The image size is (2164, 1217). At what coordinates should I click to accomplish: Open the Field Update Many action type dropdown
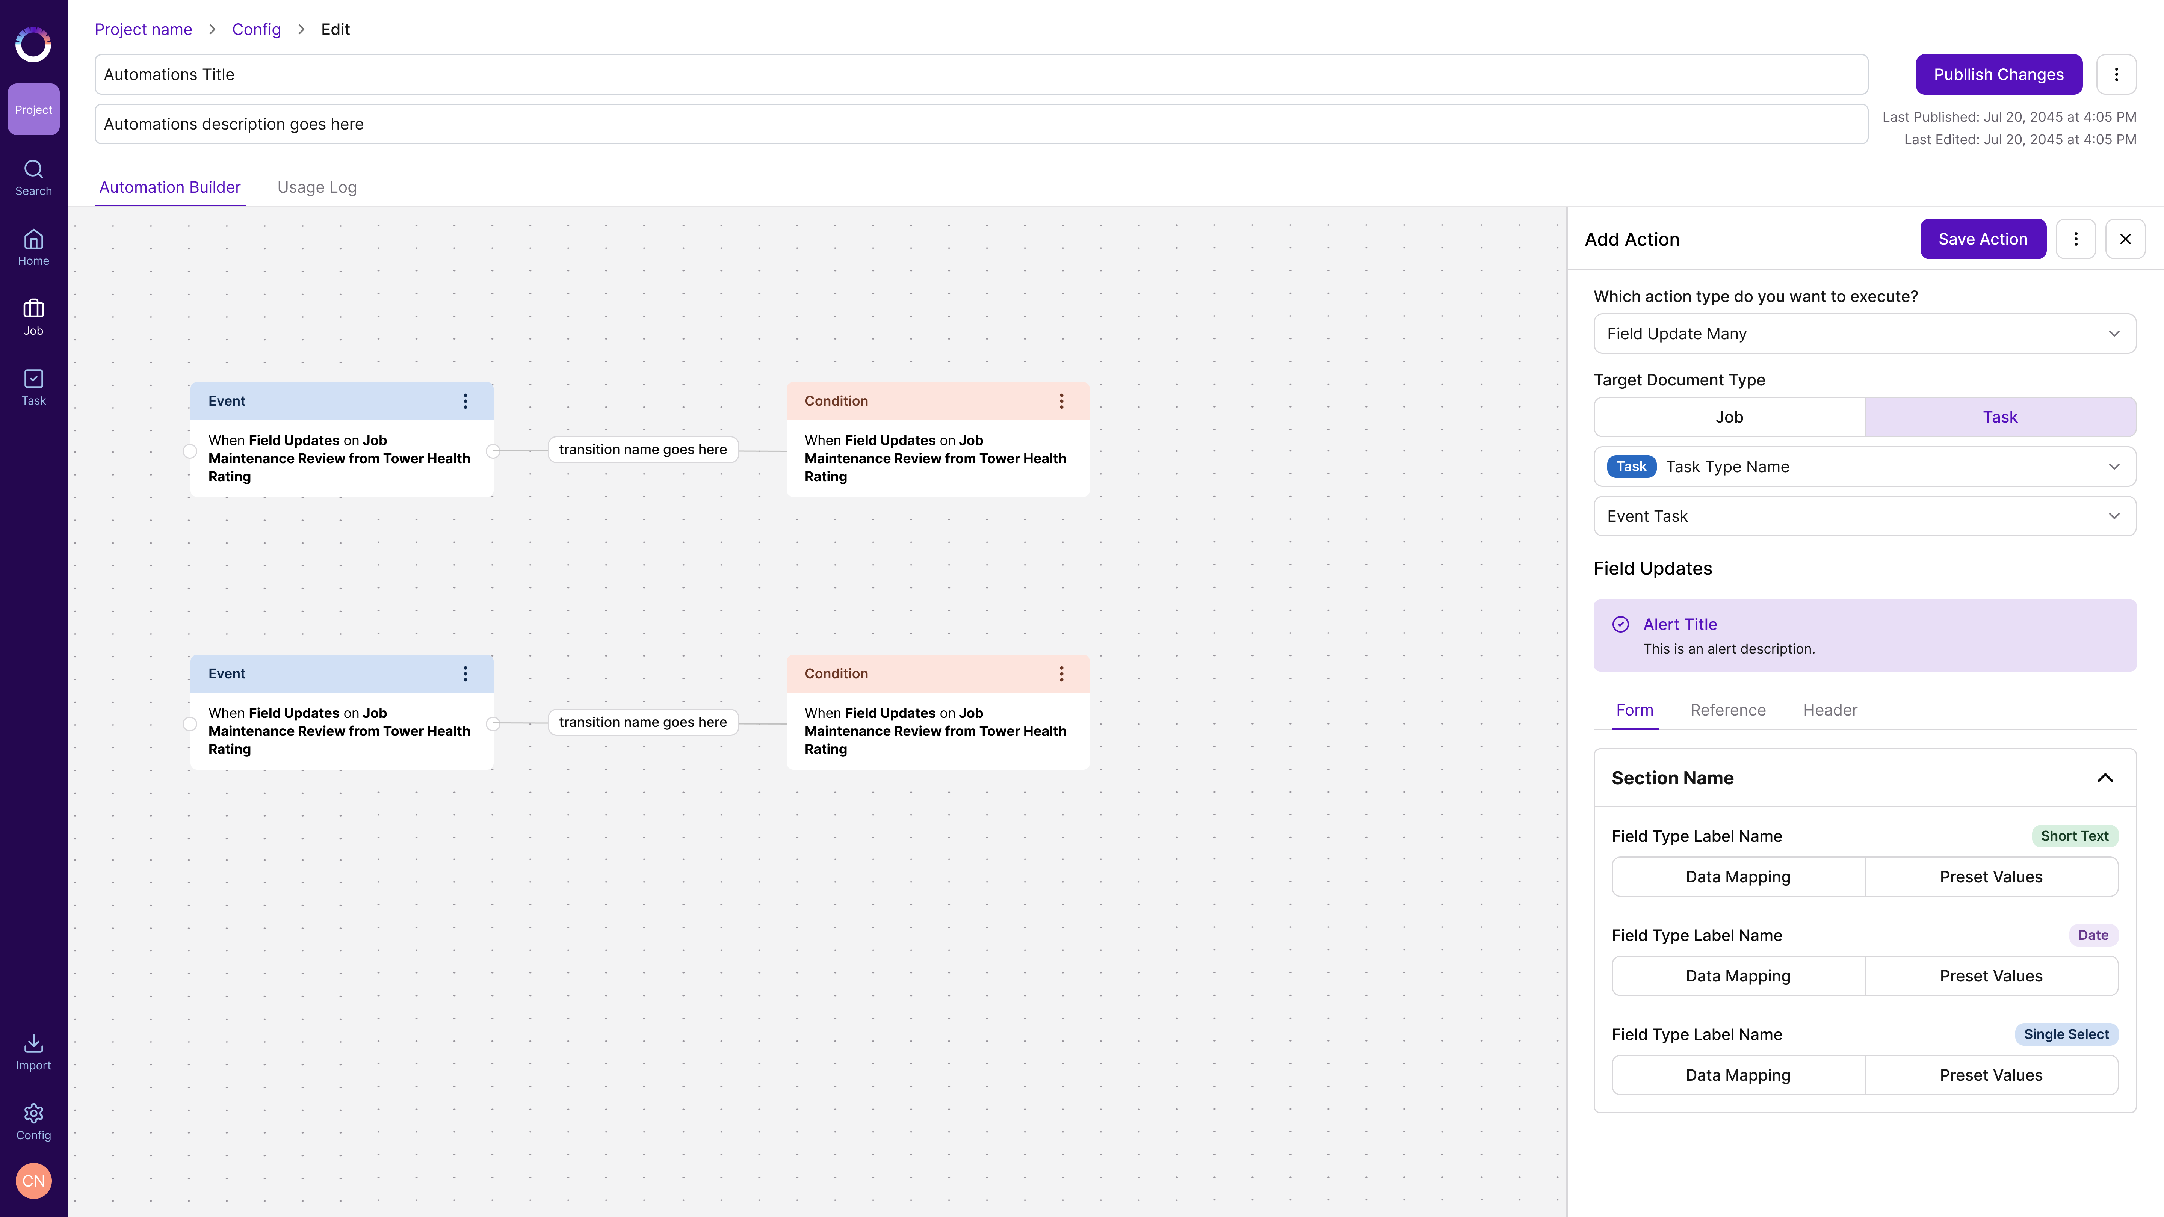pyautogui.click(x=1865, y=334)
